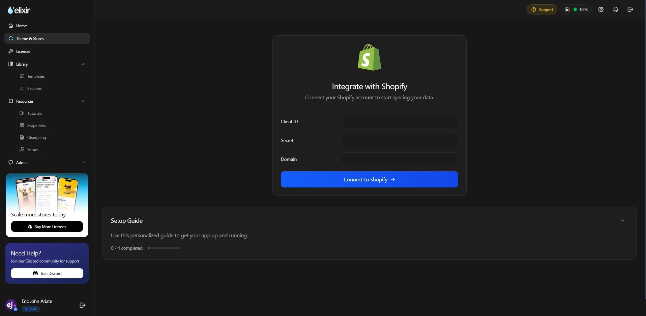Click the Forum chat icon
The image size is (646, 316).
pos(22,149)
